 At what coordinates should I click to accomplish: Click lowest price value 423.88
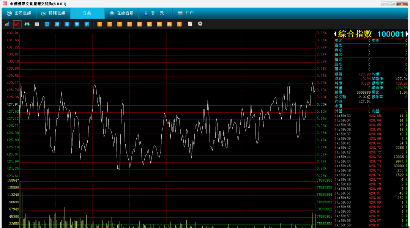[401, 88]
